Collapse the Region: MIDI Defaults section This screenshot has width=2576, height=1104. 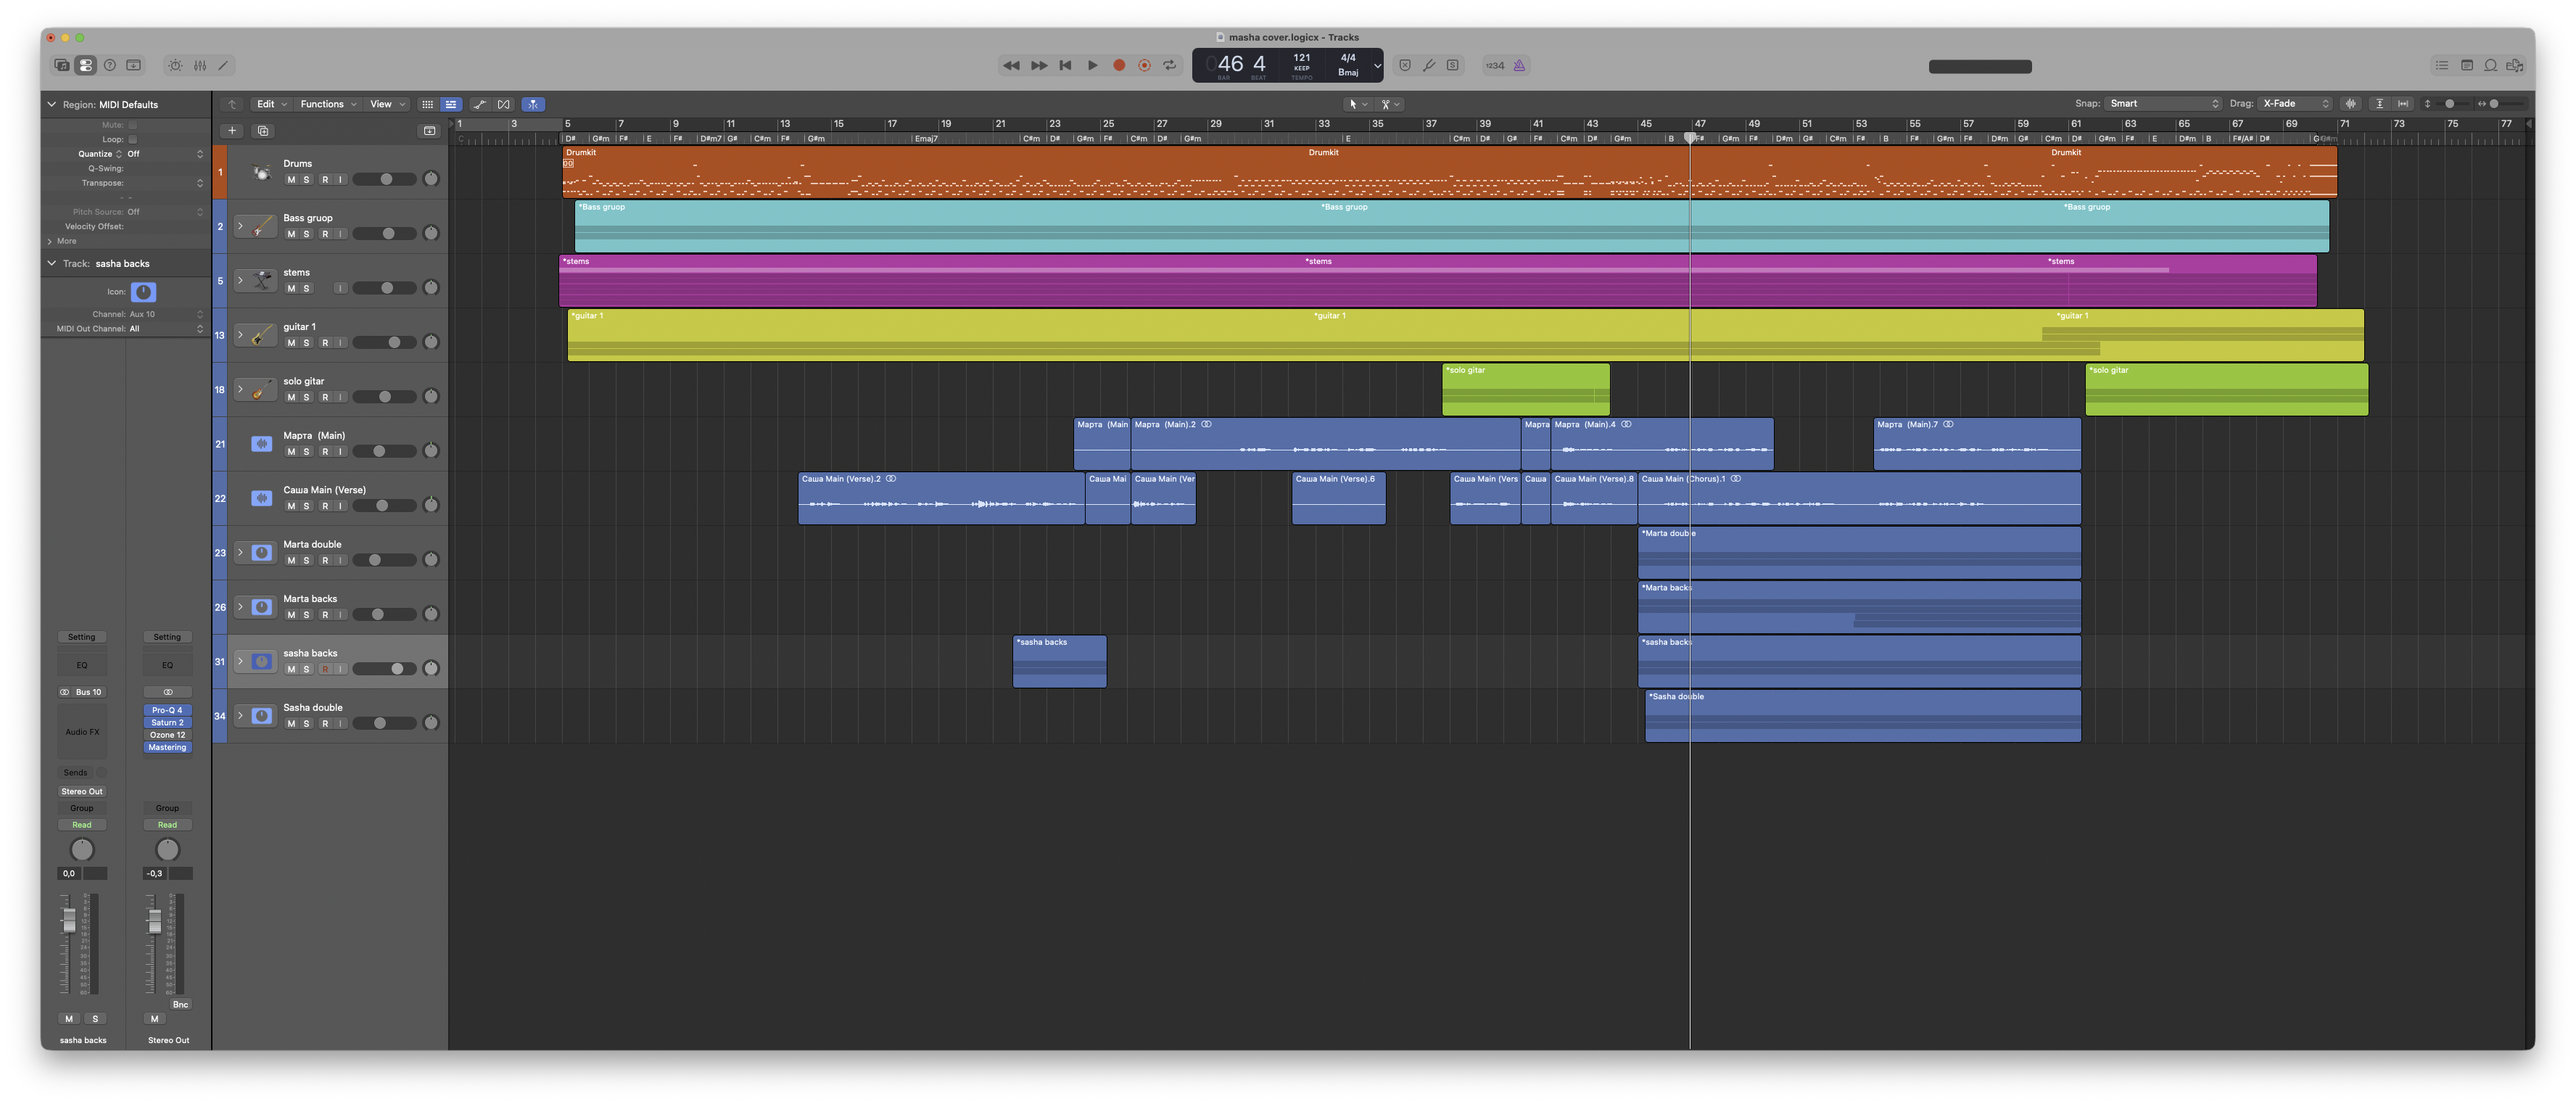coord(52,104)
